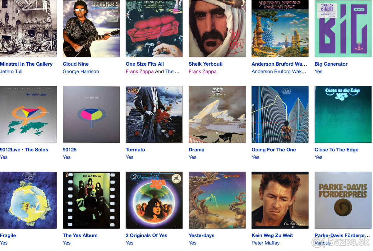Open the Fragile album cover thumbnail
Screen dimensions: 373x251
tap(28, 200)
